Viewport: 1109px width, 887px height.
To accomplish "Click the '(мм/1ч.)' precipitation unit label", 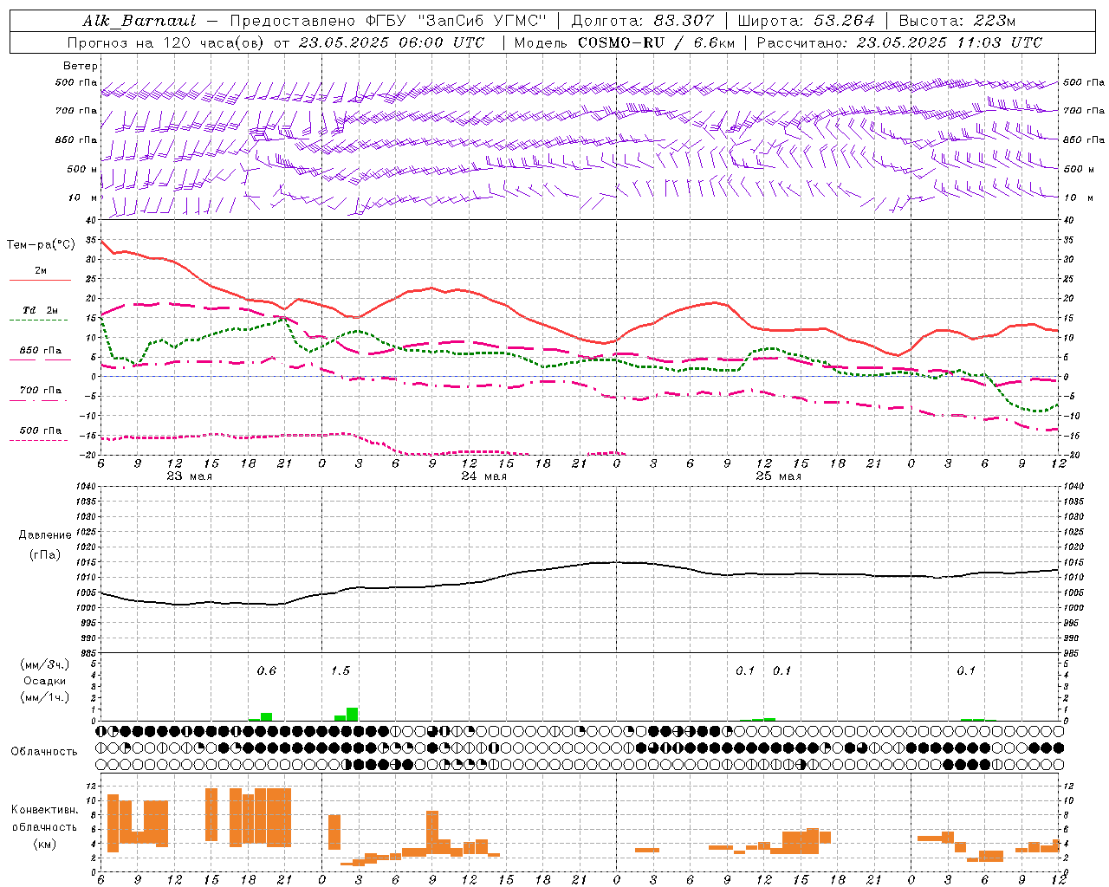I will [44, 697].
